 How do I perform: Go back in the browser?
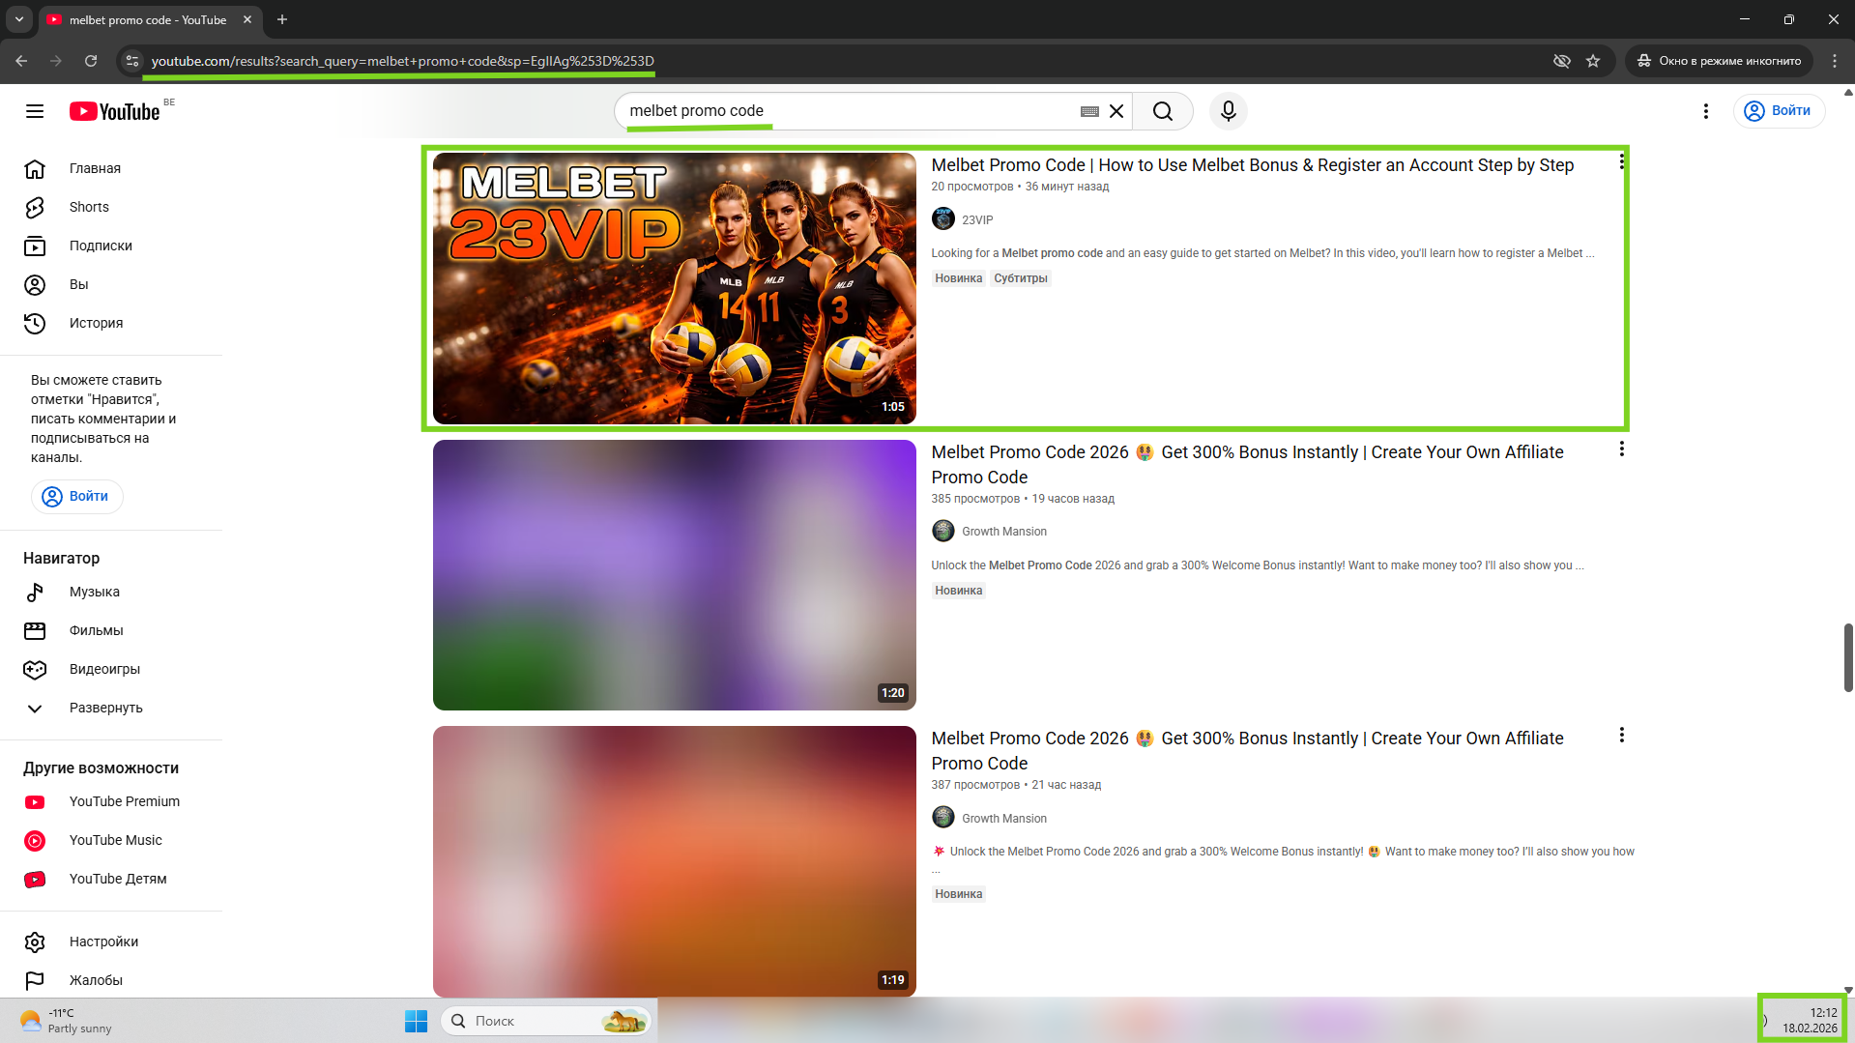coord(21,61)
